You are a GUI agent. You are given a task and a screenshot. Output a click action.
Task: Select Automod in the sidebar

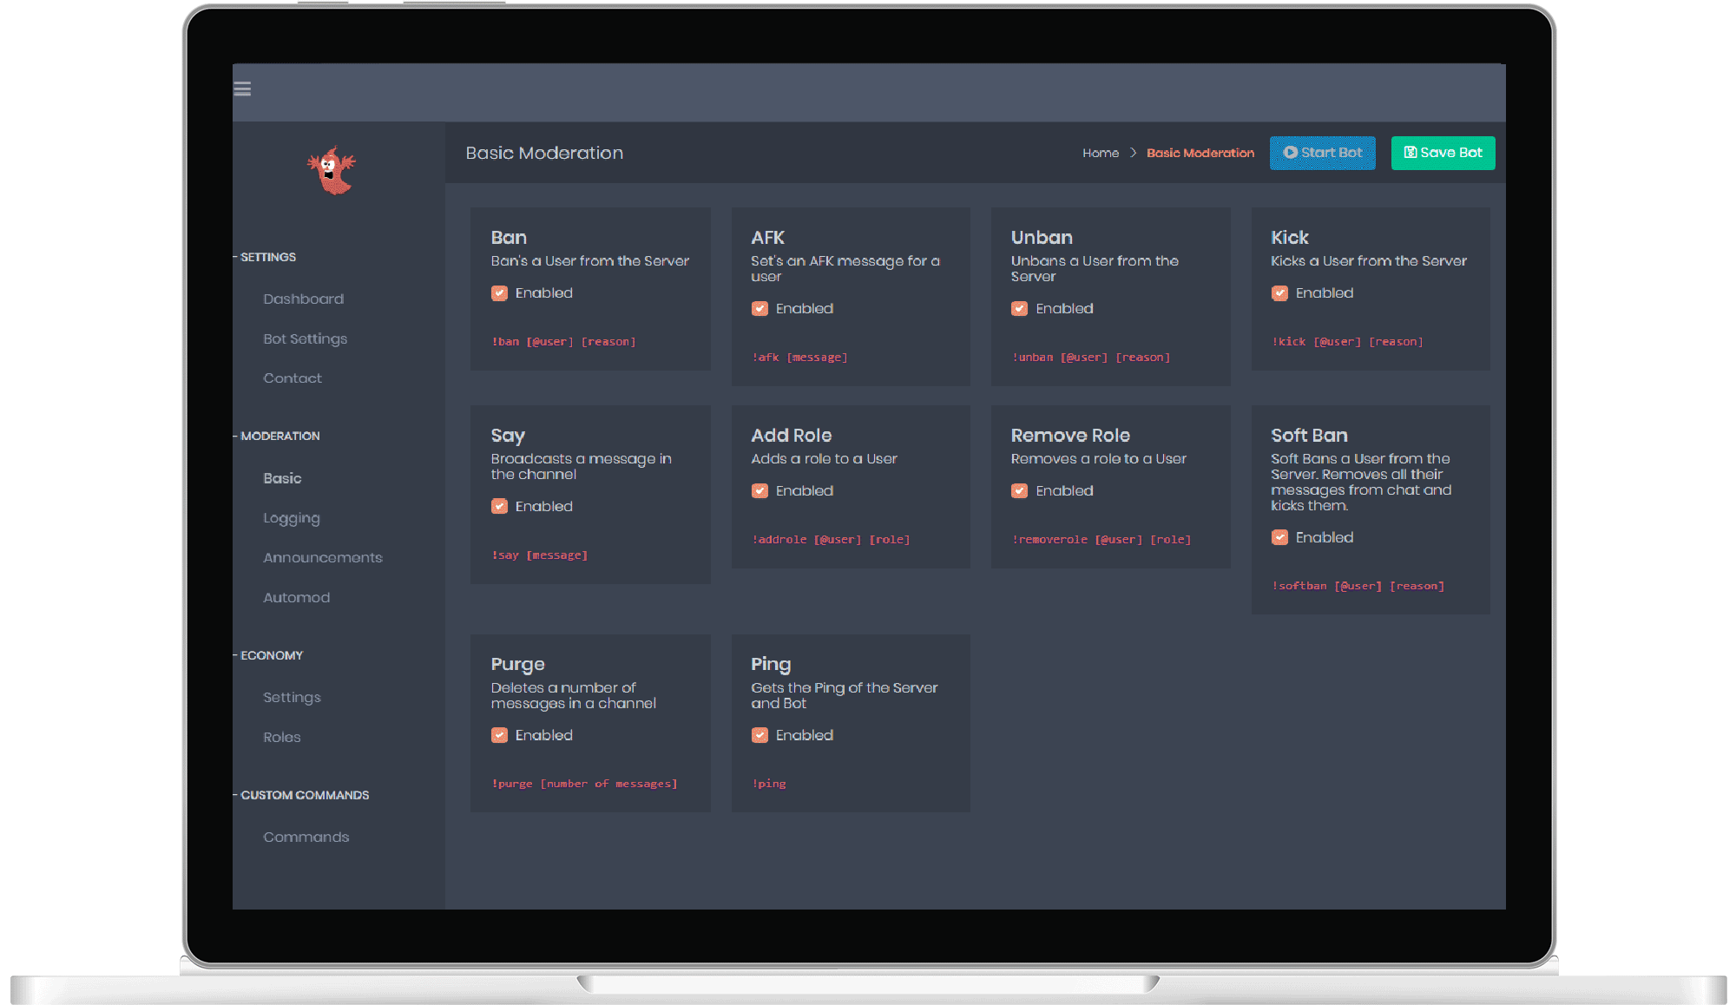(296, 597)
